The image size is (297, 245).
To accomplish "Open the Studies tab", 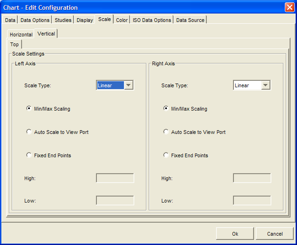I will pyautogui.click(x=63, y=20).
